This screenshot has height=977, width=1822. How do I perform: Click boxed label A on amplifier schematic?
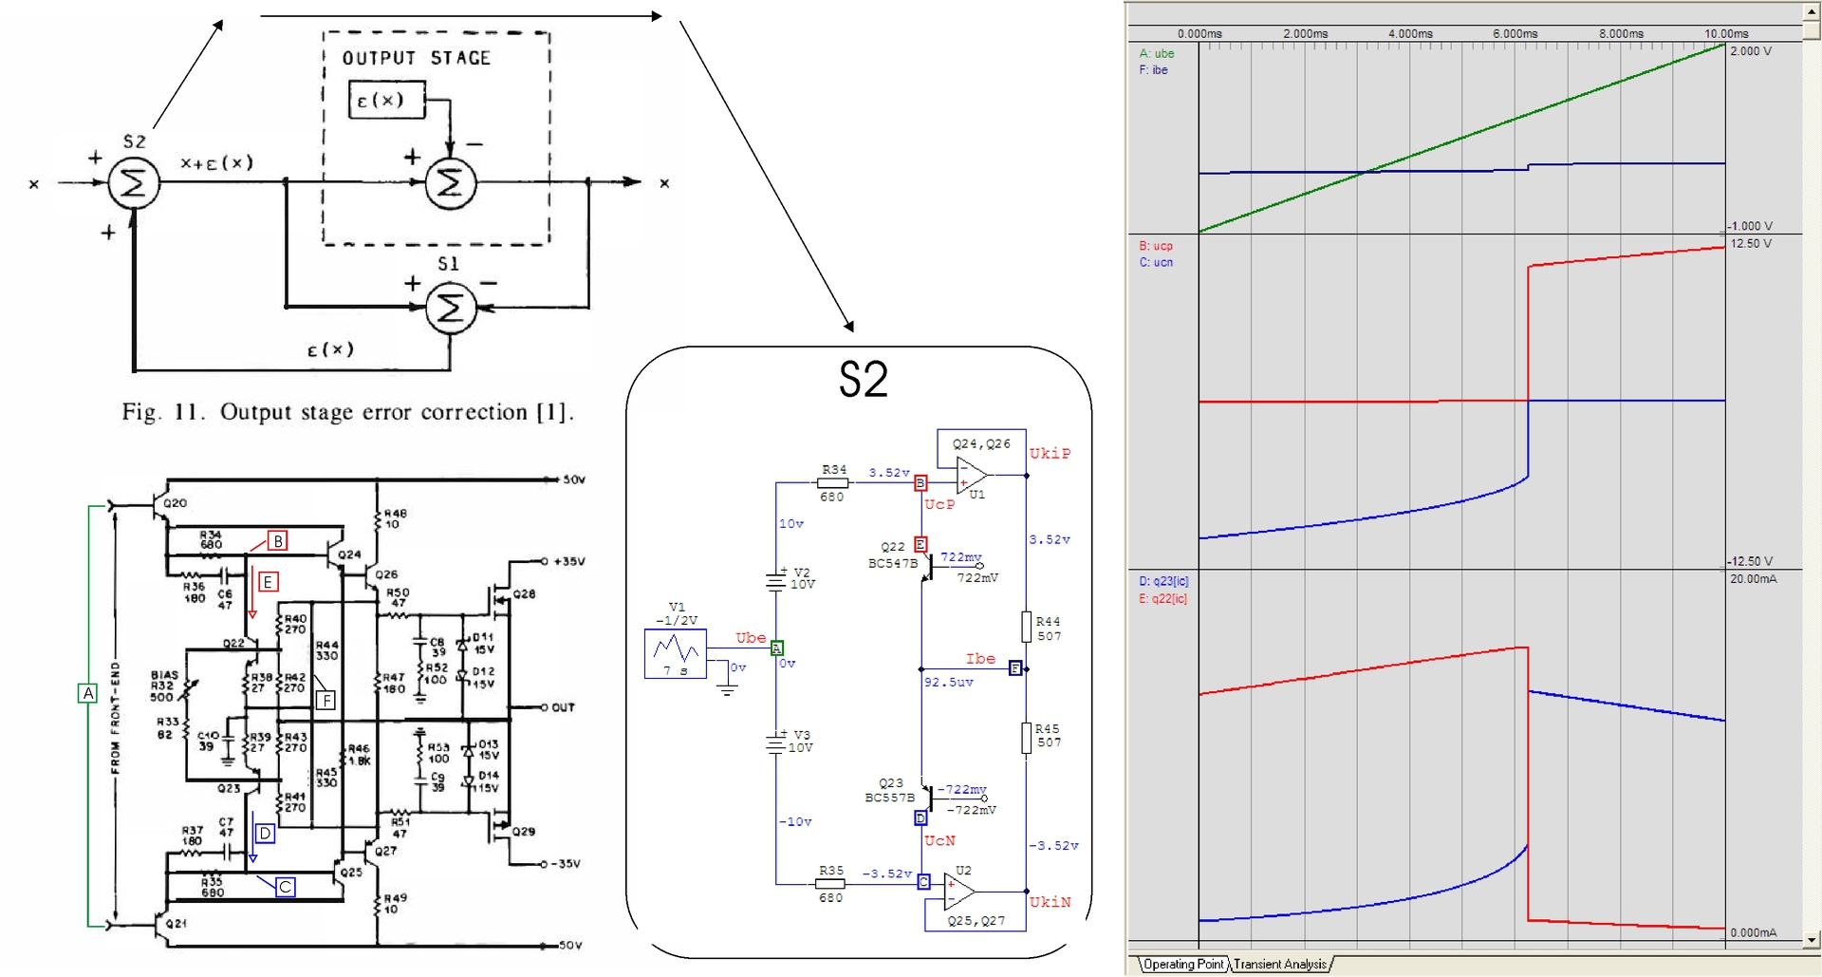pos(87,693)
